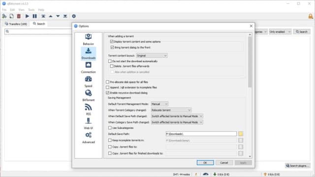Open the Tools menu
Image resolution: width=315 pixels, height=177 pixels.
tap(31, 10)
